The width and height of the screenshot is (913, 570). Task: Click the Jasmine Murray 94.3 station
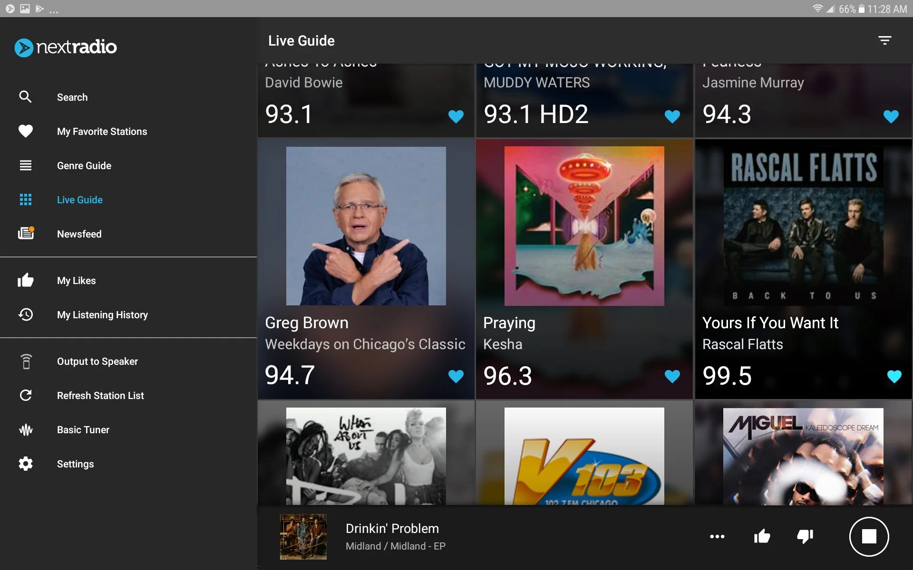[x=803, y=101]
